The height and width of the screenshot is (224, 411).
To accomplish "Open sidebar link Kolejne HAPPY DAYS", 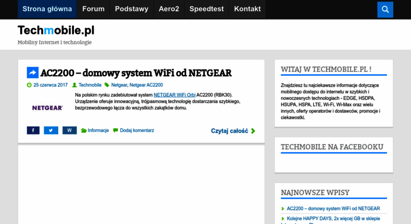I will coord(333,219).
